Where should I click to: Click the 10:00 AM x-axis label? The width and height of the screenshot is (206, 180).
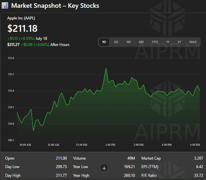pyautogui.click(x=25, y=145)
